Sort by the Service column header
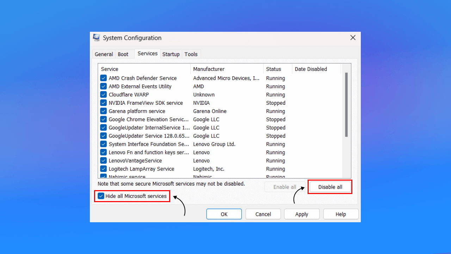This screenshot has width=451, height=254. (144, 69)
